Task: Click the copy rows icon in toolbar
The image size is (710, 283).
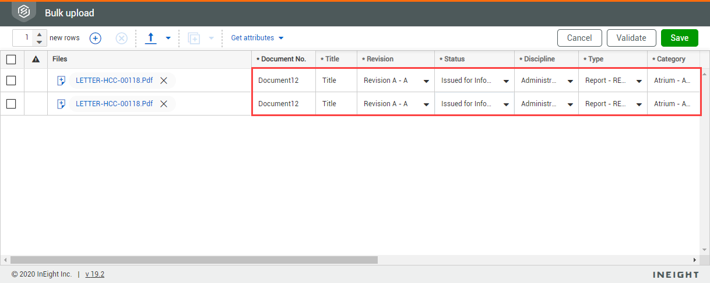Action: tap(194, 39)
